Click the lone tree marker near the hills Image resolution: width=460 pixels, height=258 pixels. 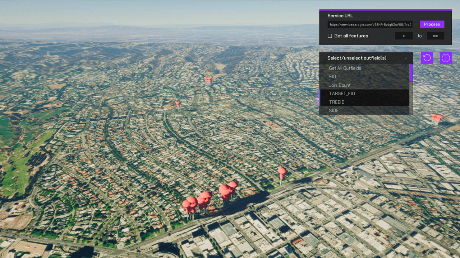point(178,104)
